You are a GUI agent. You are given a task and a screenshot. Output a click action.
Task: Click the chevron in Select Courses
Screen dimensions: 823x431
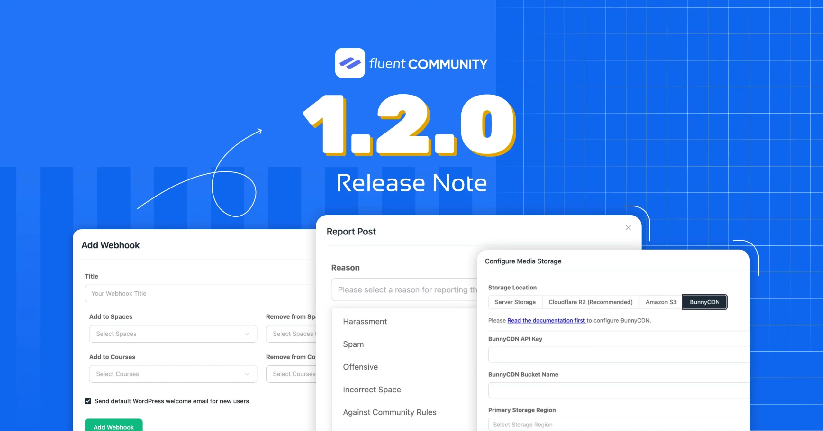point(247,374)
